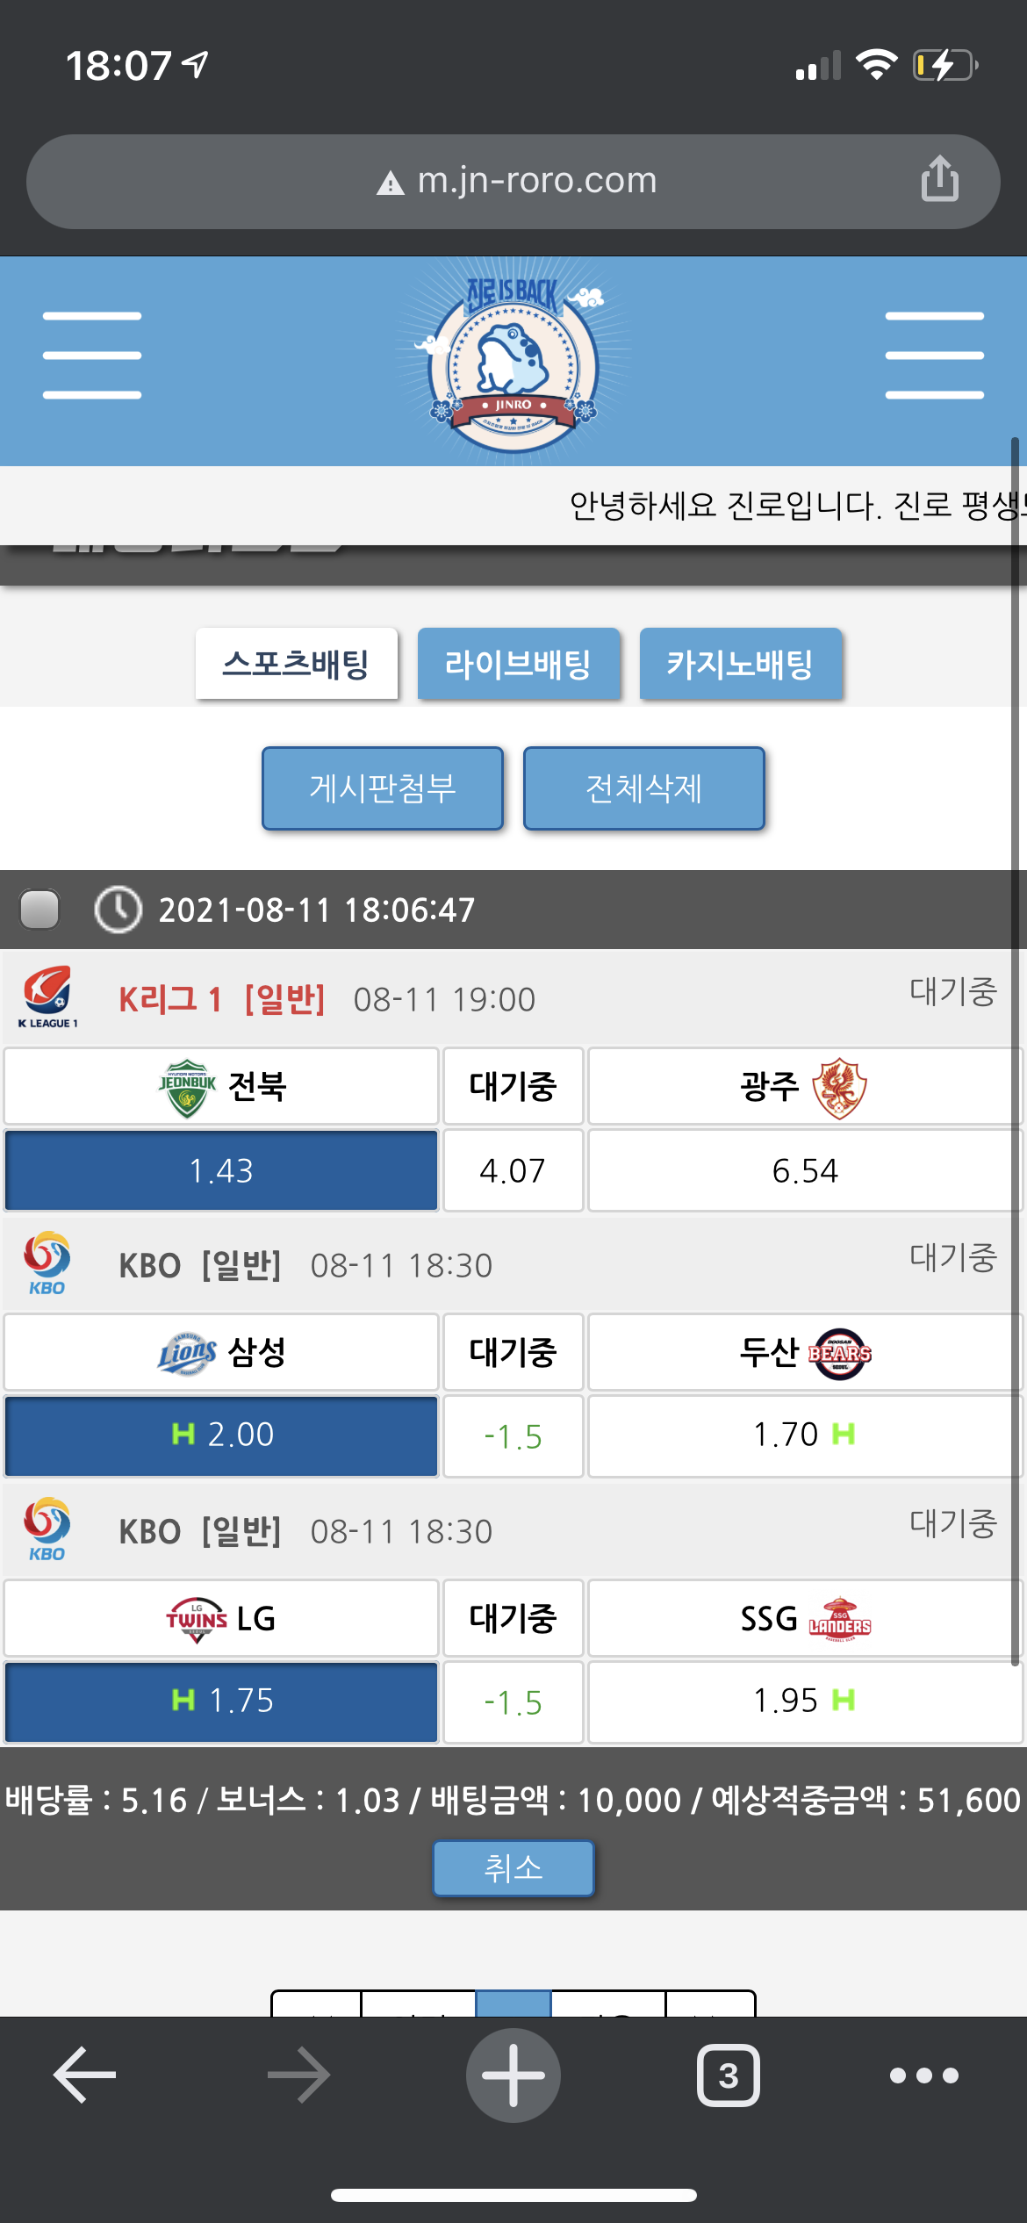Screen dimensions: 1027x2223
Task: Switch to the 스포츠배팅 tab
Action: pyautogui.click(x=296, y=664)
